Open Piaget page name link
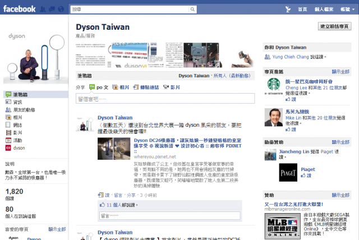Image resolution: width=359 pixels, height=240 pixels. (x=308, y=169)
